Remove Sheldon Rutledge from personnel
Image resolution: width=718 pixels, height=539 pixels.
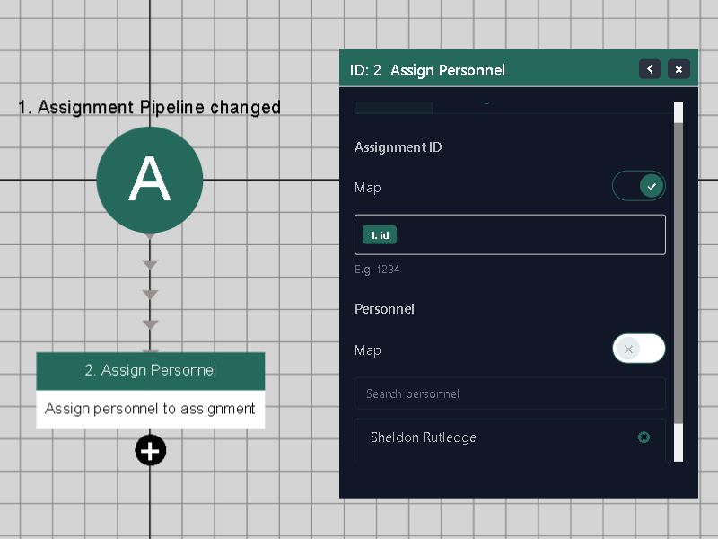tap(644, 437)
